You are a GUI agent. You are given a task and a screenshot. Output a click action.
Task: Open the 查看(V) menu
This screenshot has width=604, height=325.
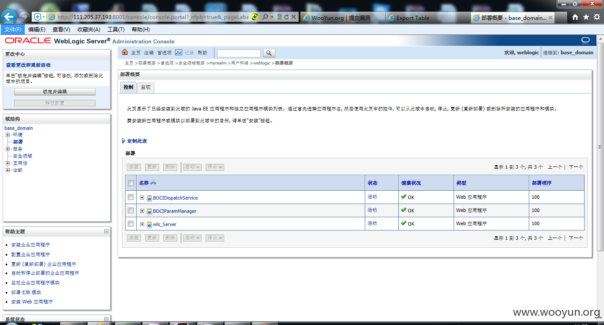point(61,30)
